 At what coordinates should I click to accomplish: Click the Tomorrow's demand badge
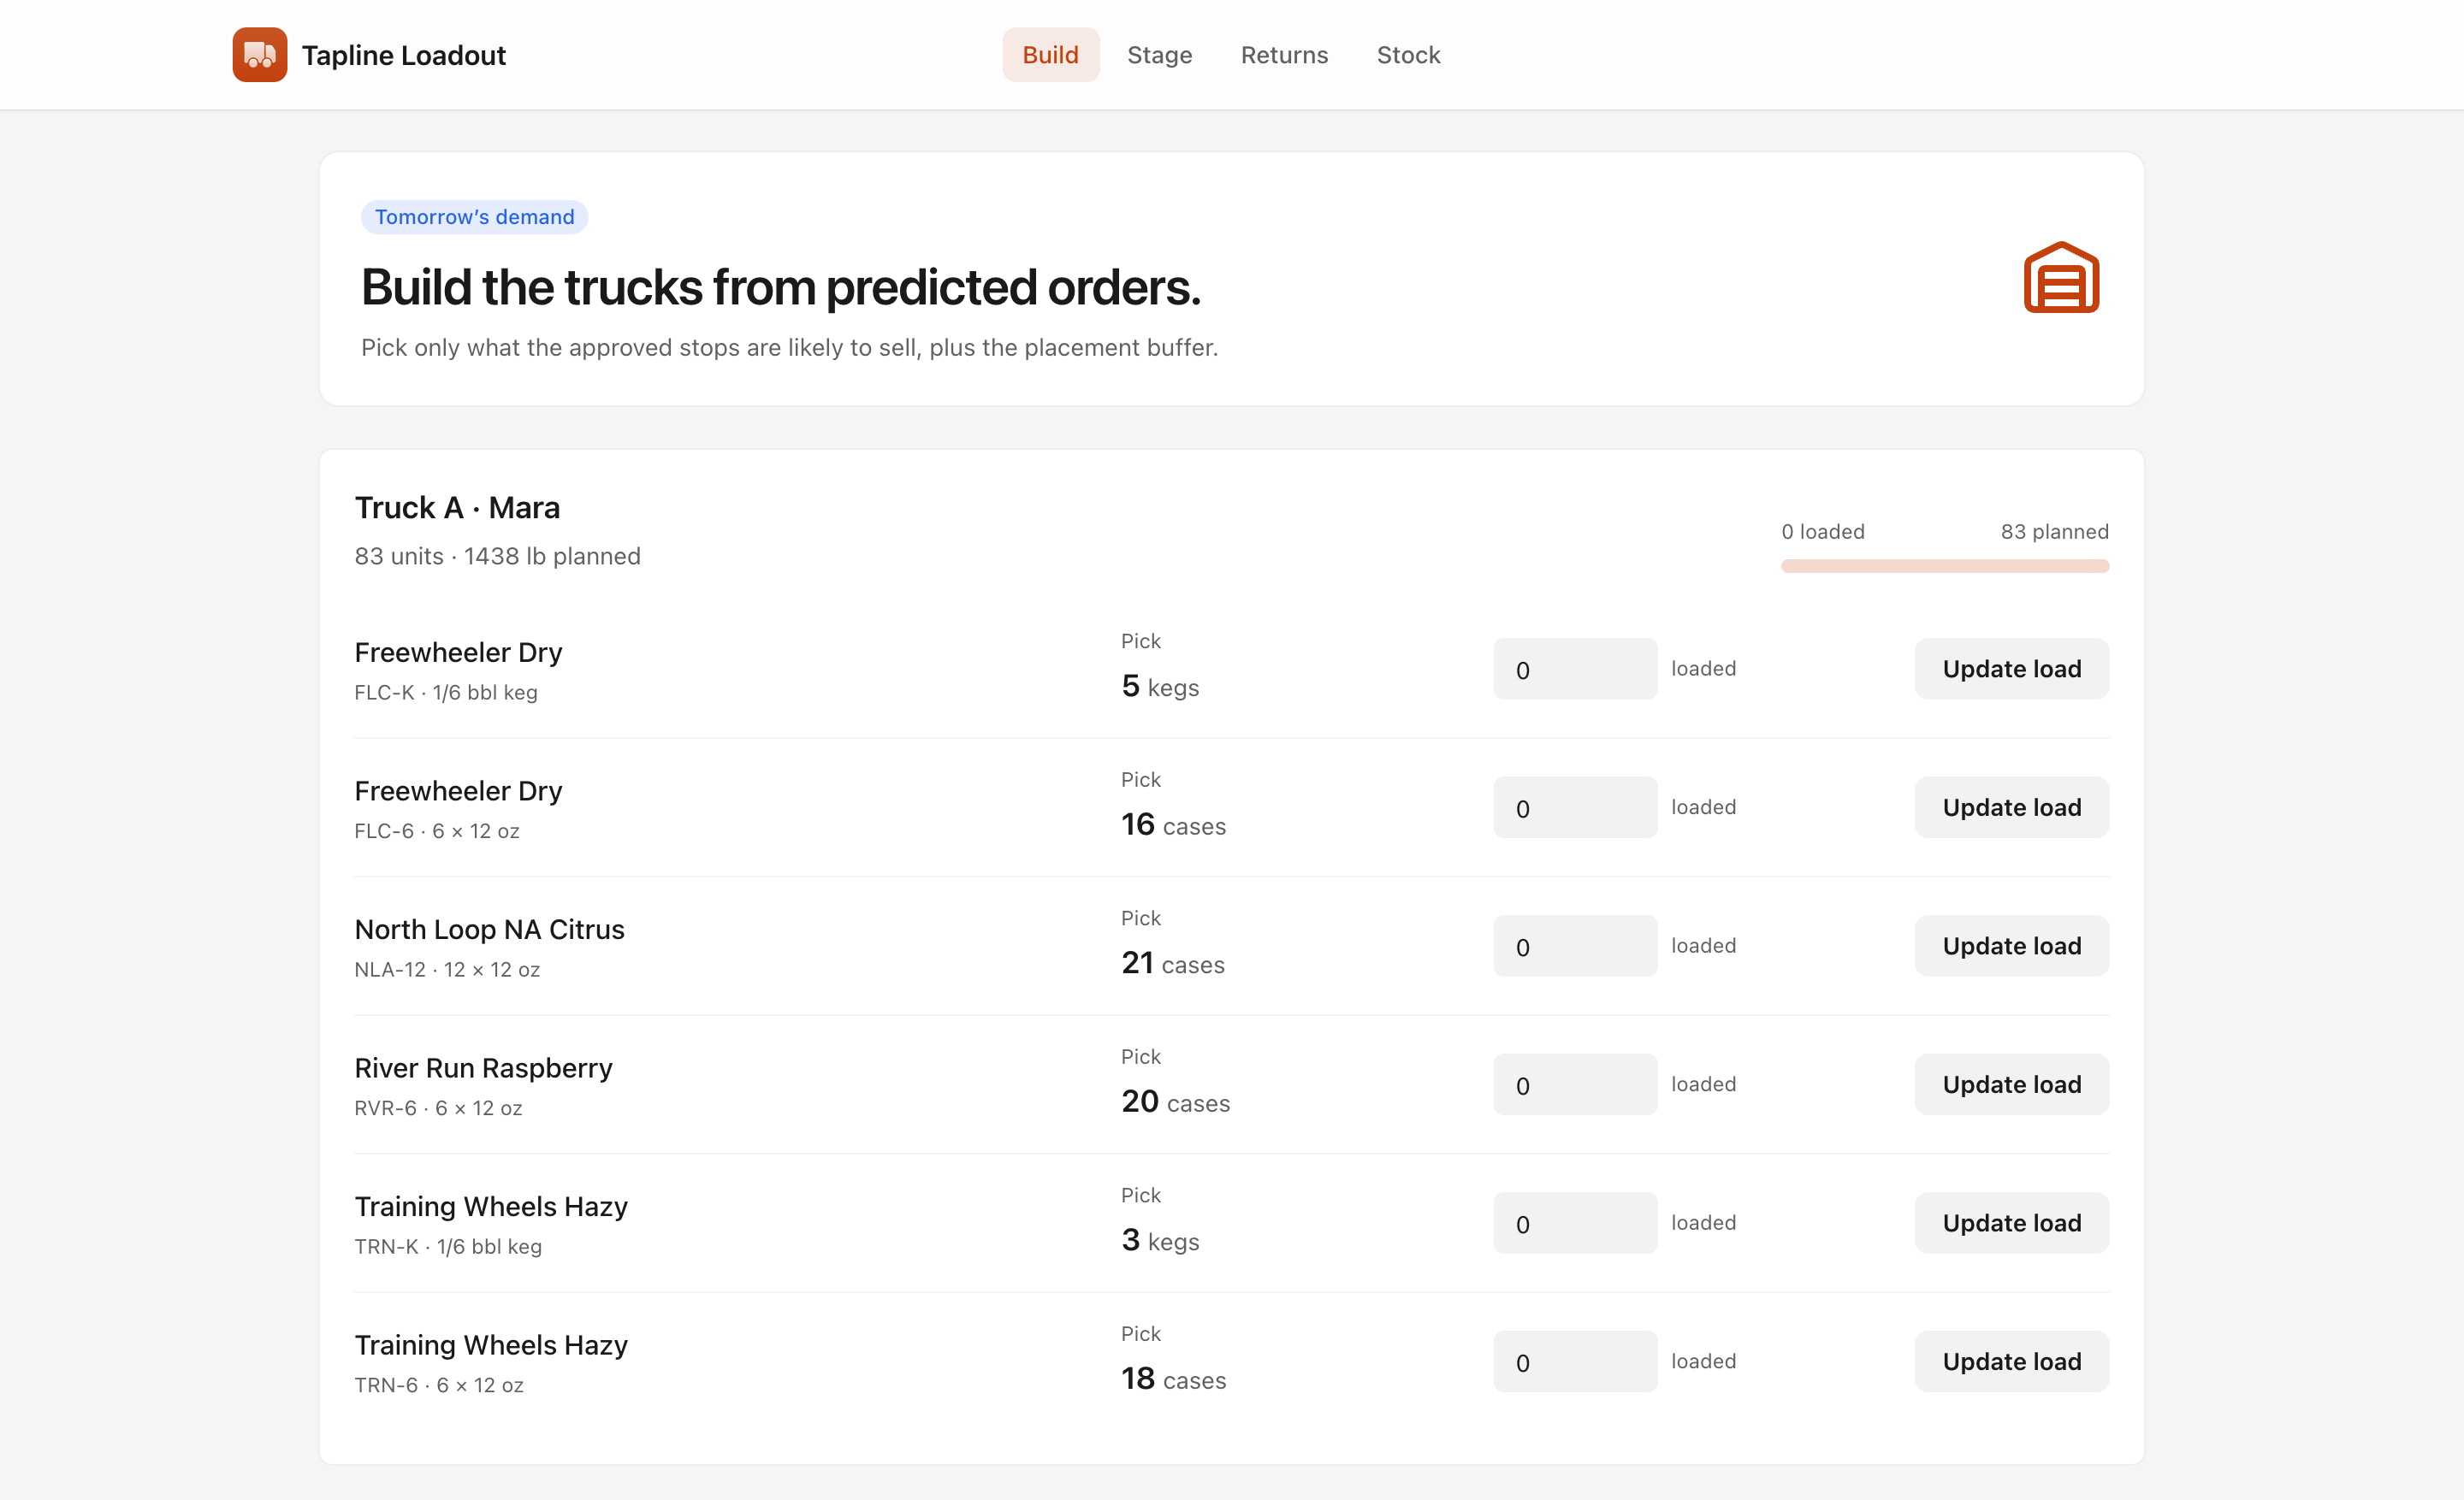(474, 217)
